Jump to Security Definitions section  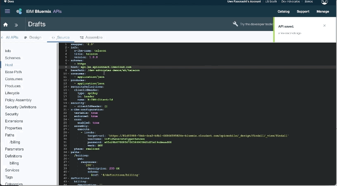coord(21,107)
